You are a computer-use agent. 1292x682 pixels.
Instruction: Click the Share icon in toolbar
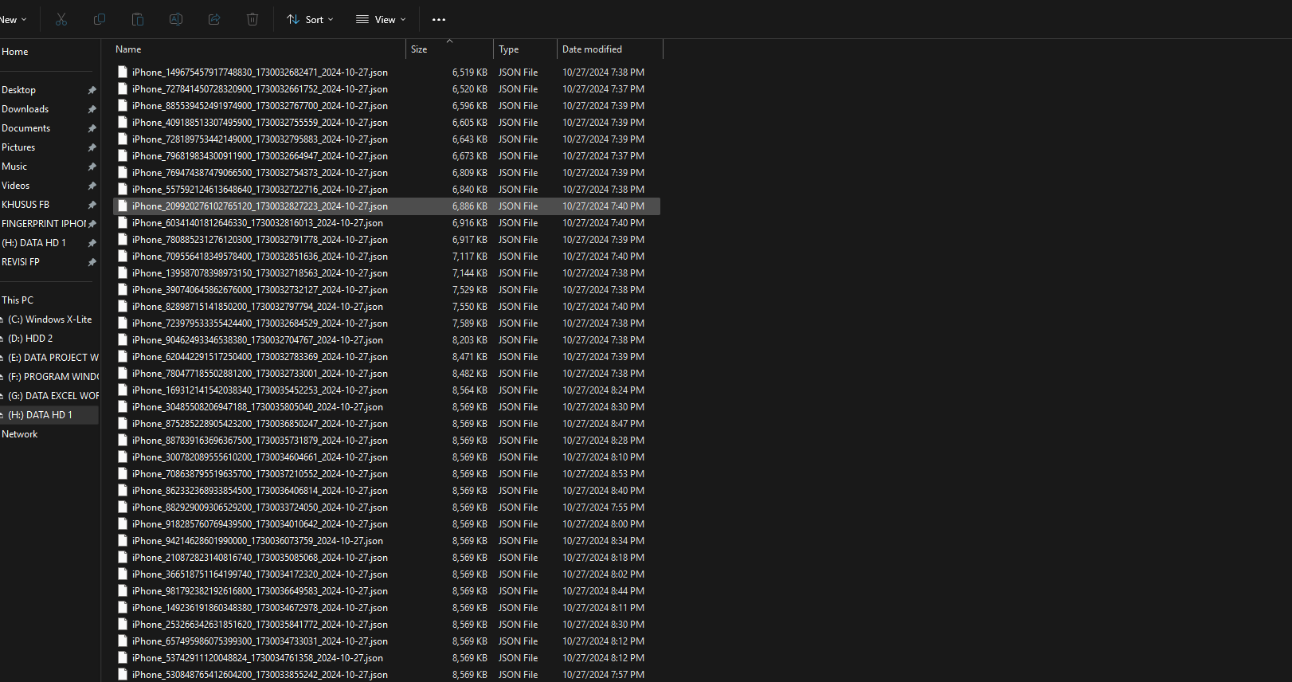point(214,19)
